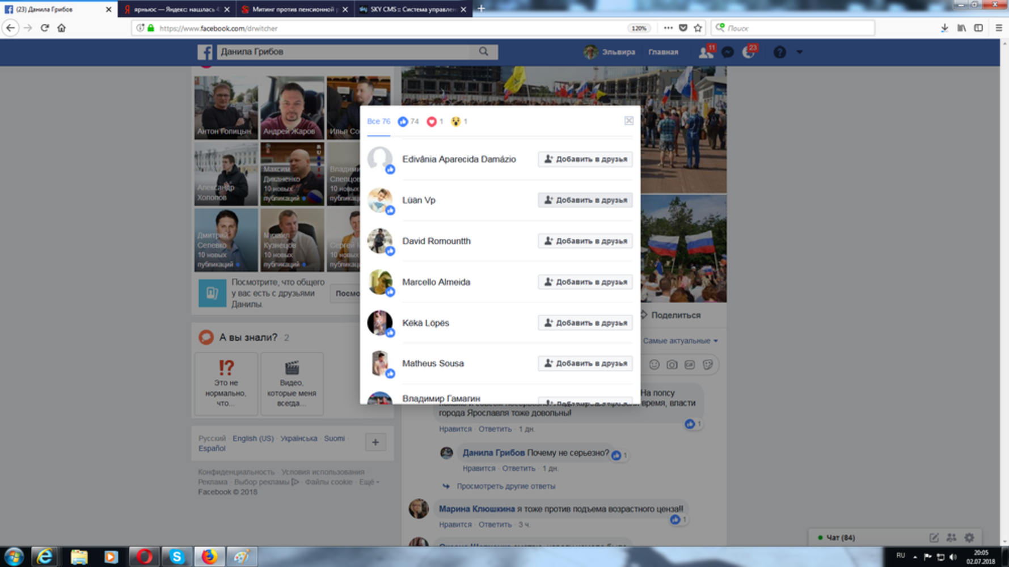The width and height of the screenshot is (1009, 567).
Task: Open Marcello Almeida's profile name
Action: click(436, 282)
